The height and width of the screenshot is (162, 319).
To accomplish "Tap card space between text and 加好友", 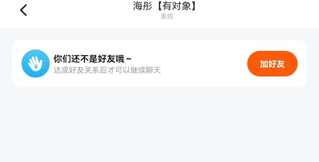I will (x=204, y=64).
